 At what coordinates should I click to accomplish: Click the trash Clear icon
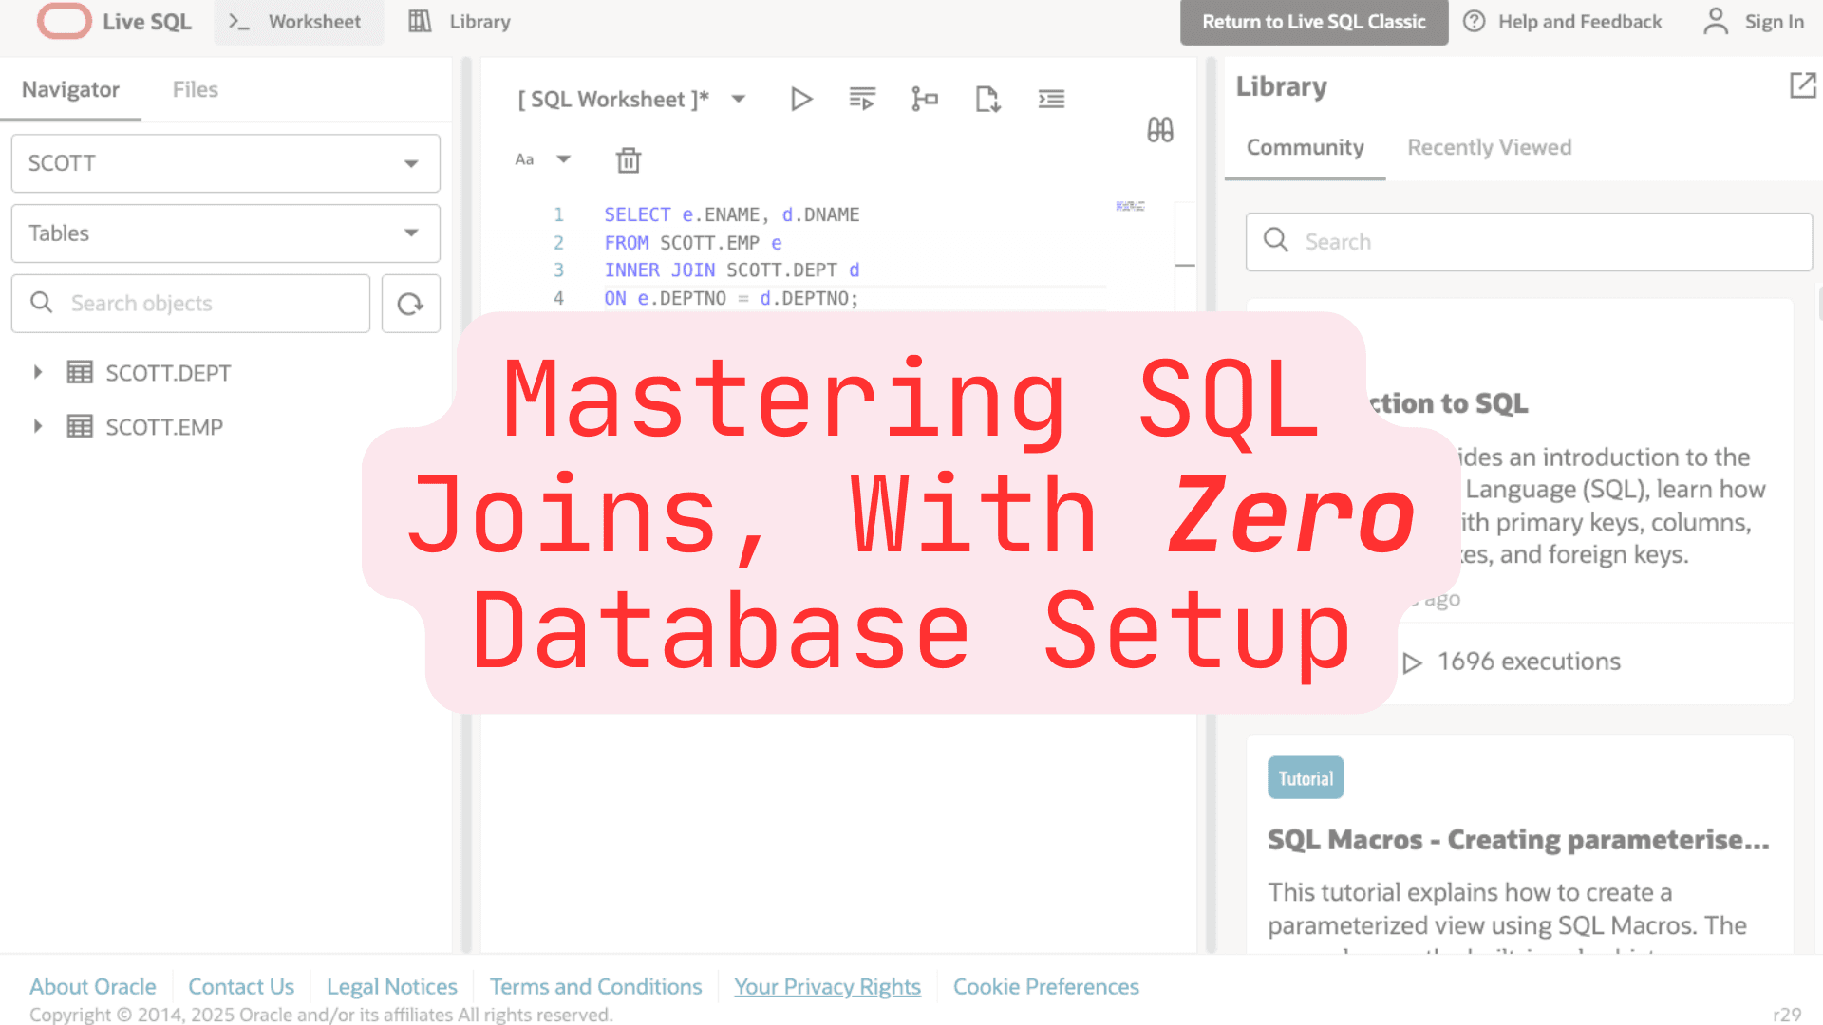point(629,160)
